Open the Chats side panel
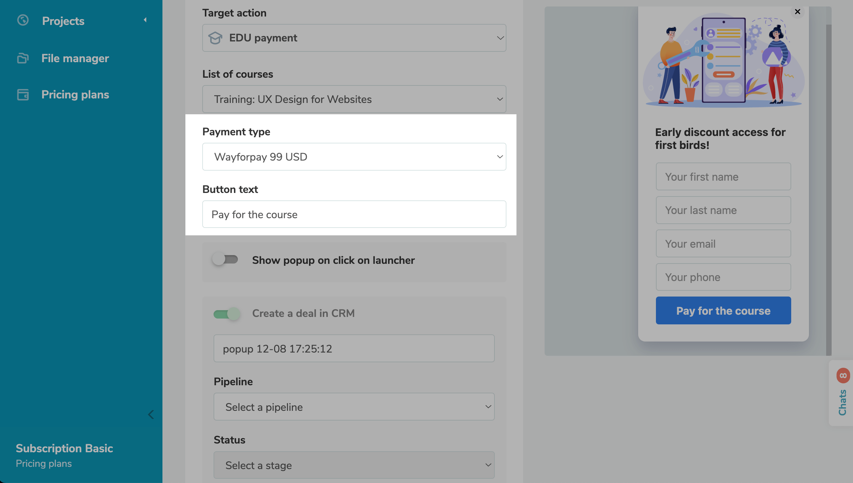This screenshot has height=483, width=853. pyautogui.click(x=842, y=402)
